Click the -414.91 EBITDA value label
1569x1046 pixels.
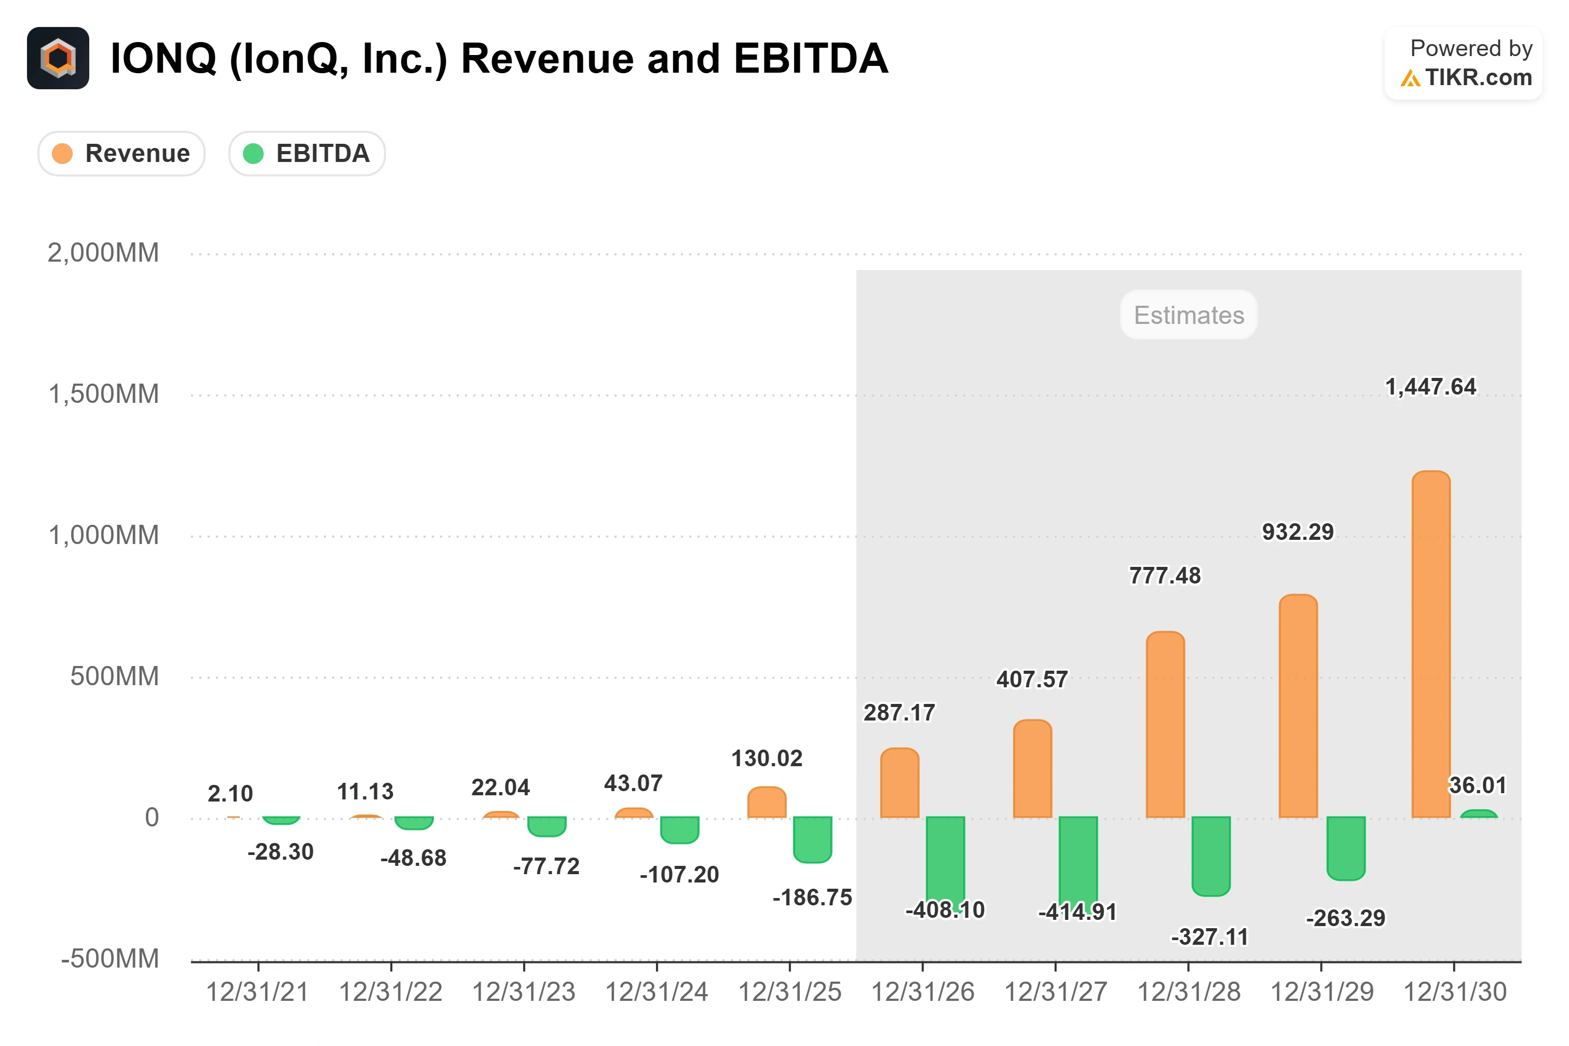[x=1077, y=912]
